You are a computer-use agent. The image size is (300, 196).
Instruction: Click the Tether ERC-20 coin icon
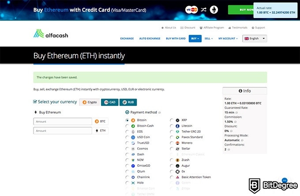point(177,132)
